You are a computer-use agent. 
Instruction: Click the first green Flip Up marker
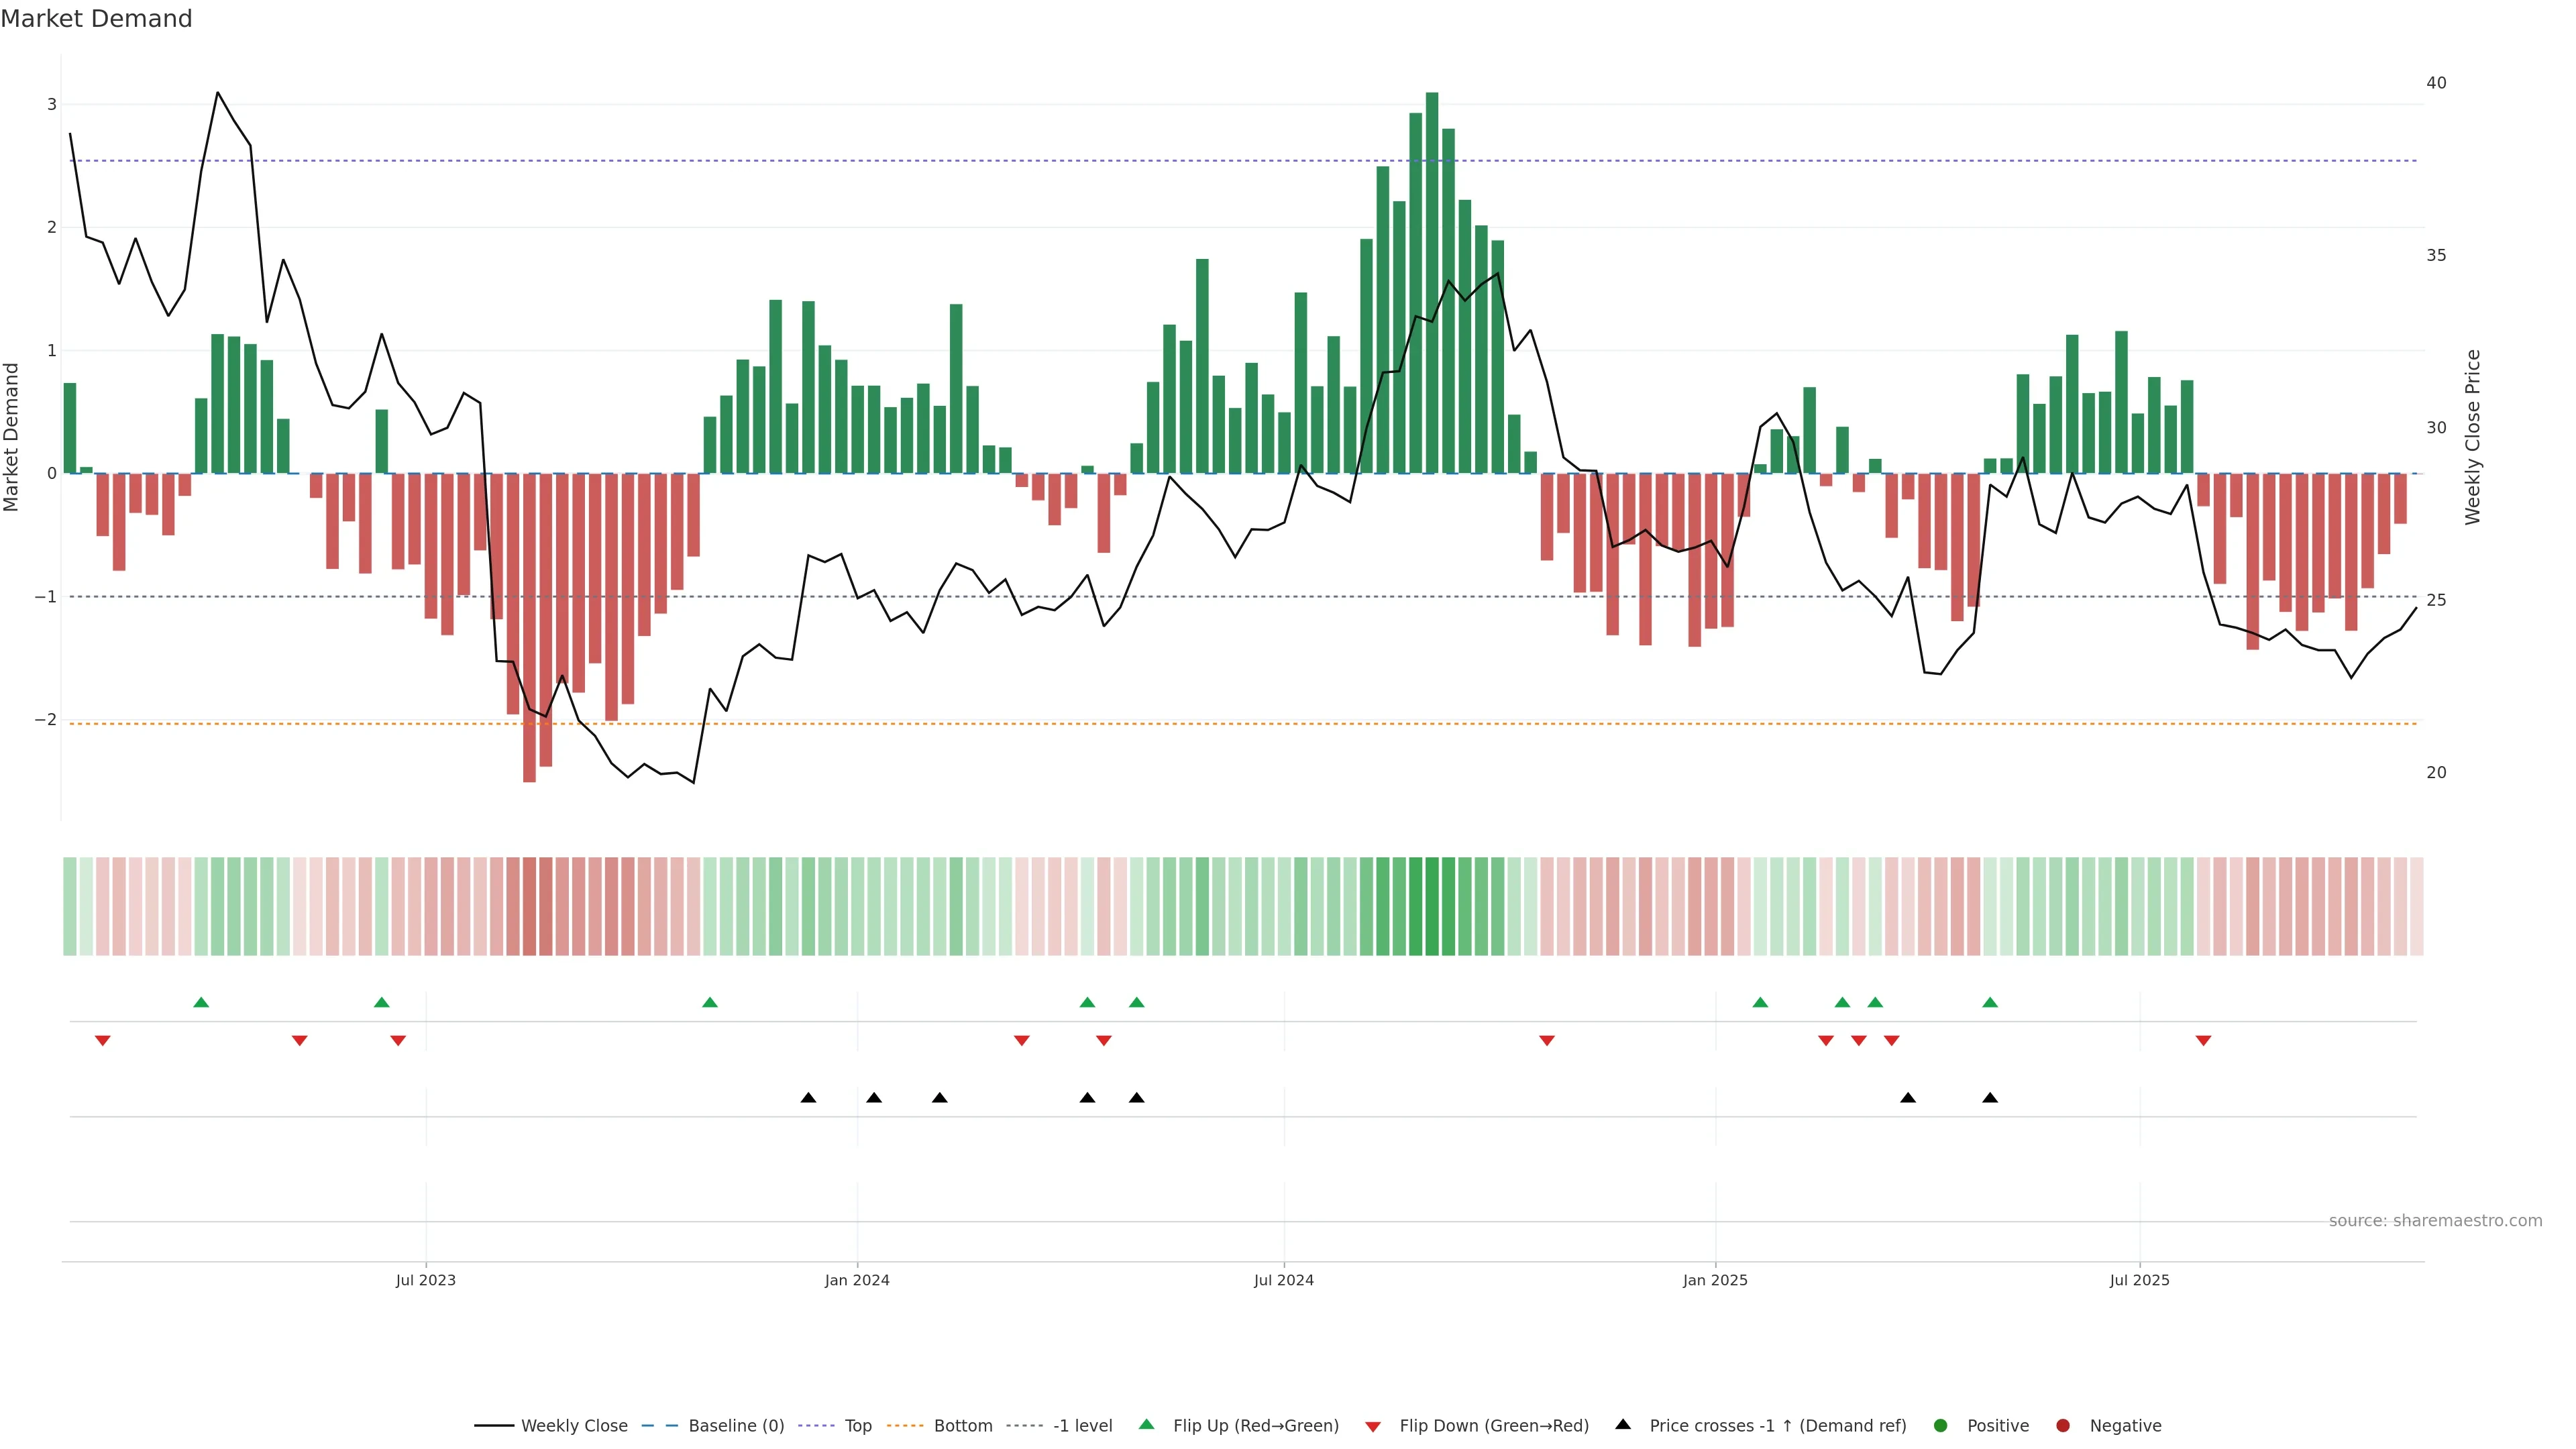201,1002
